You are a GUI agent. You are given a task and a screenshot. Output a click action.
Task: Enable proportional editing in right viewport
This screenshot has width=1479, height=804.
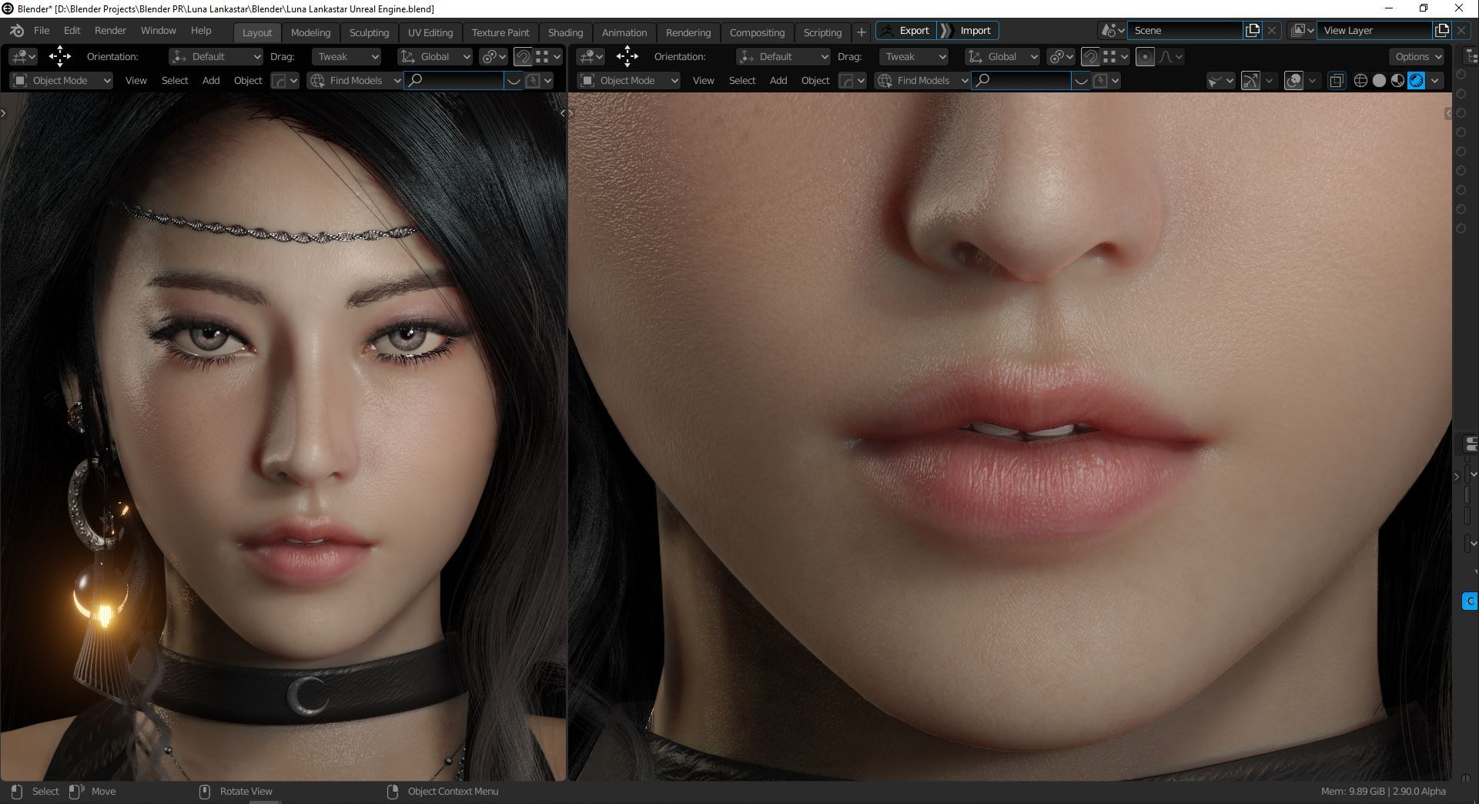tap(1145, 57)
